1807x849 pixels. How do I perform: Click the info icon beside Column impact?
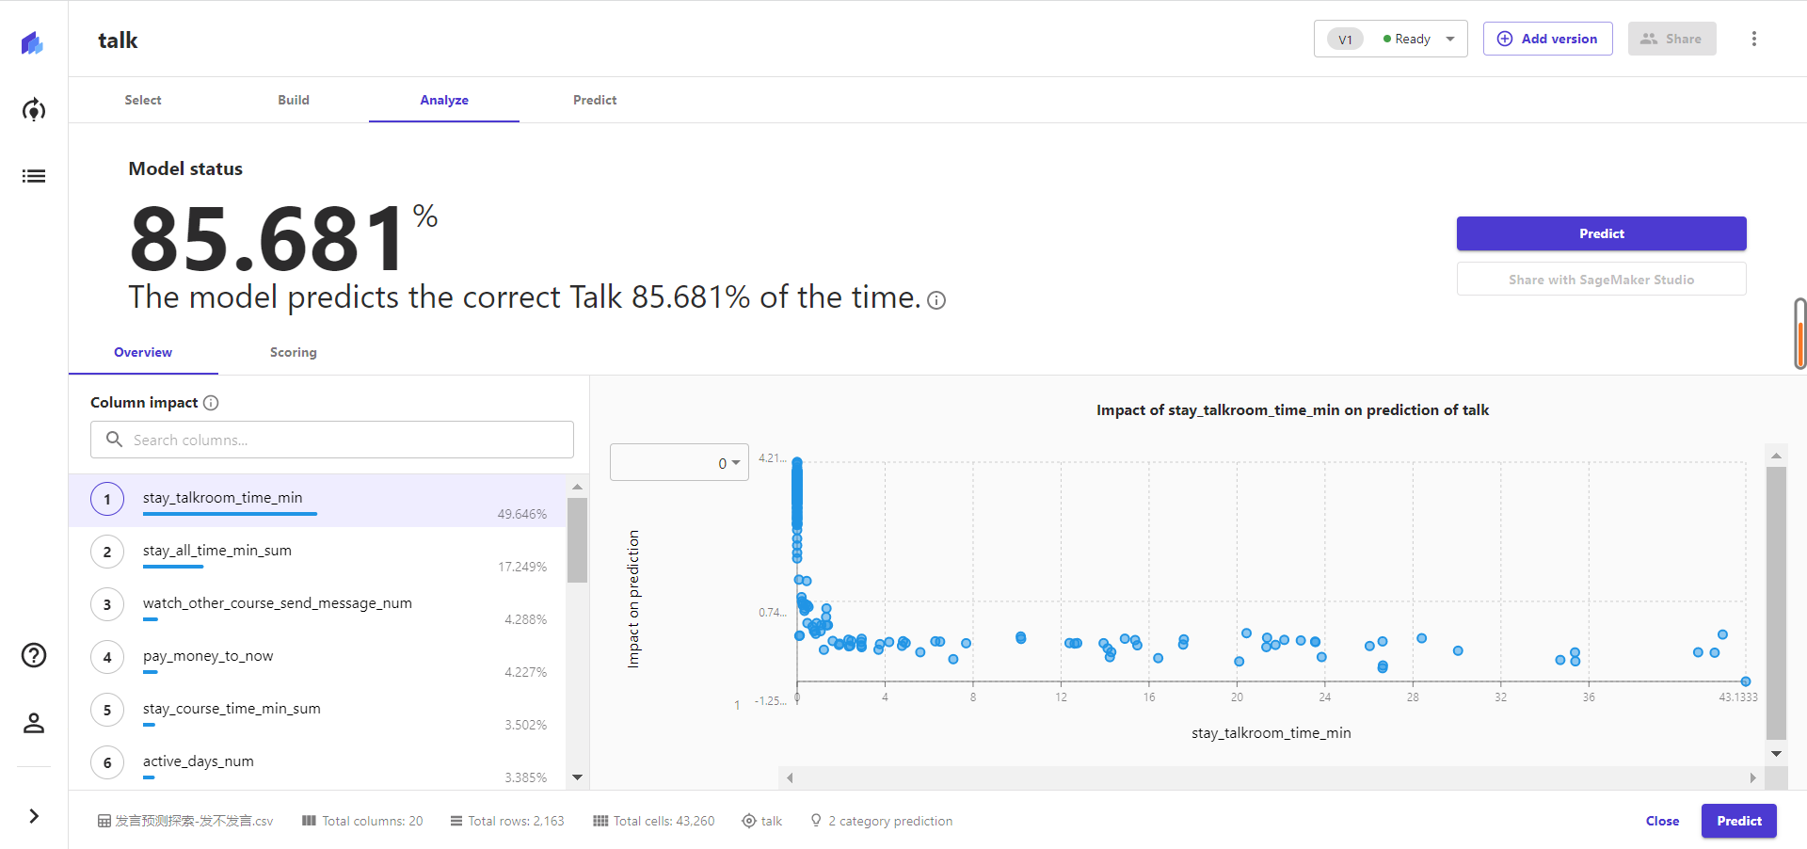coord(212,403)
